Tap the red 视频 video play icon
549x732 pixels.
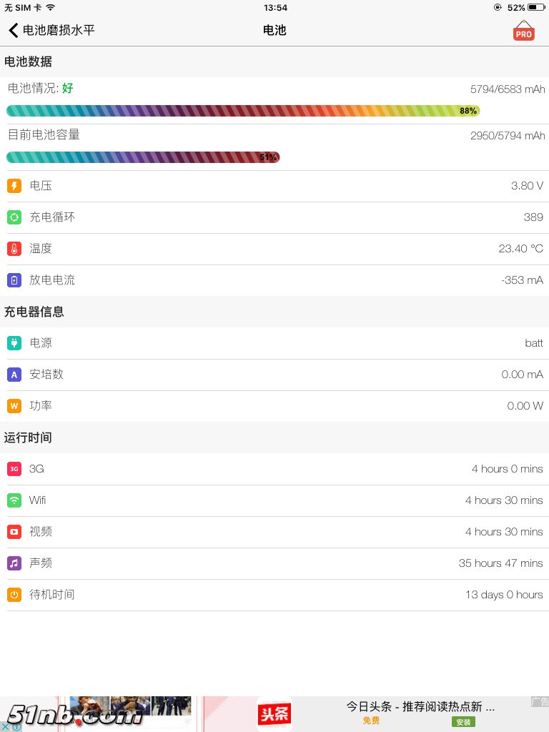point(14,532)
